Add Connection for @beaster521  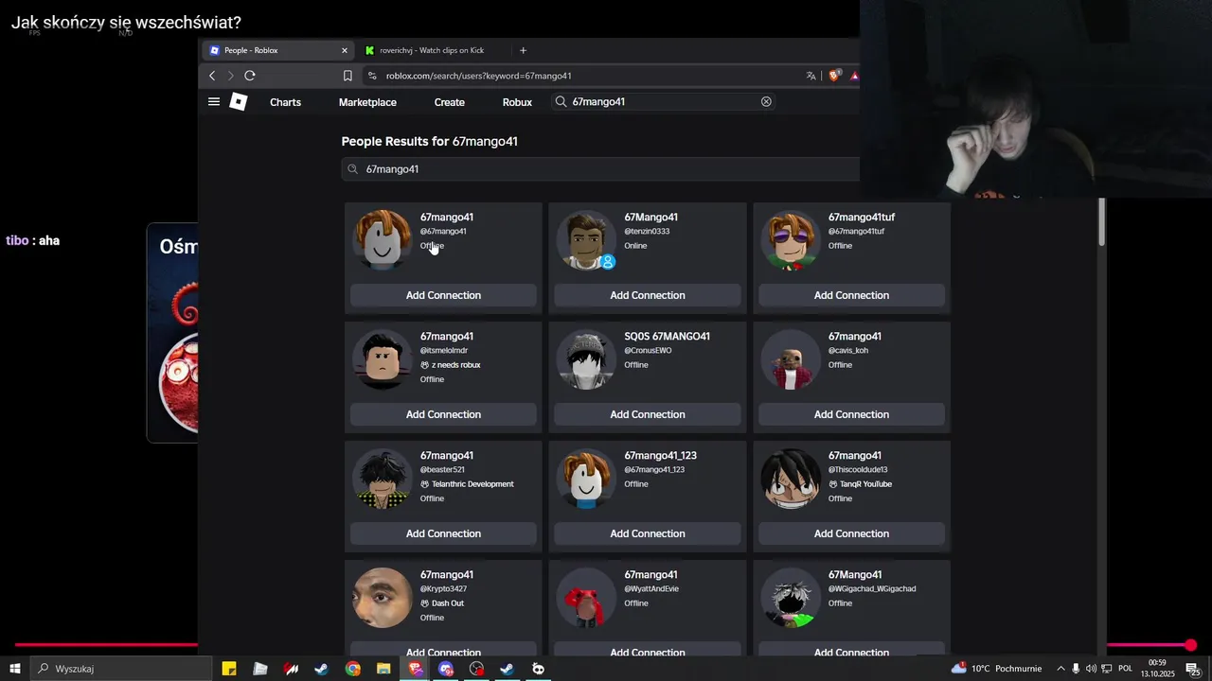coord(443,533)
